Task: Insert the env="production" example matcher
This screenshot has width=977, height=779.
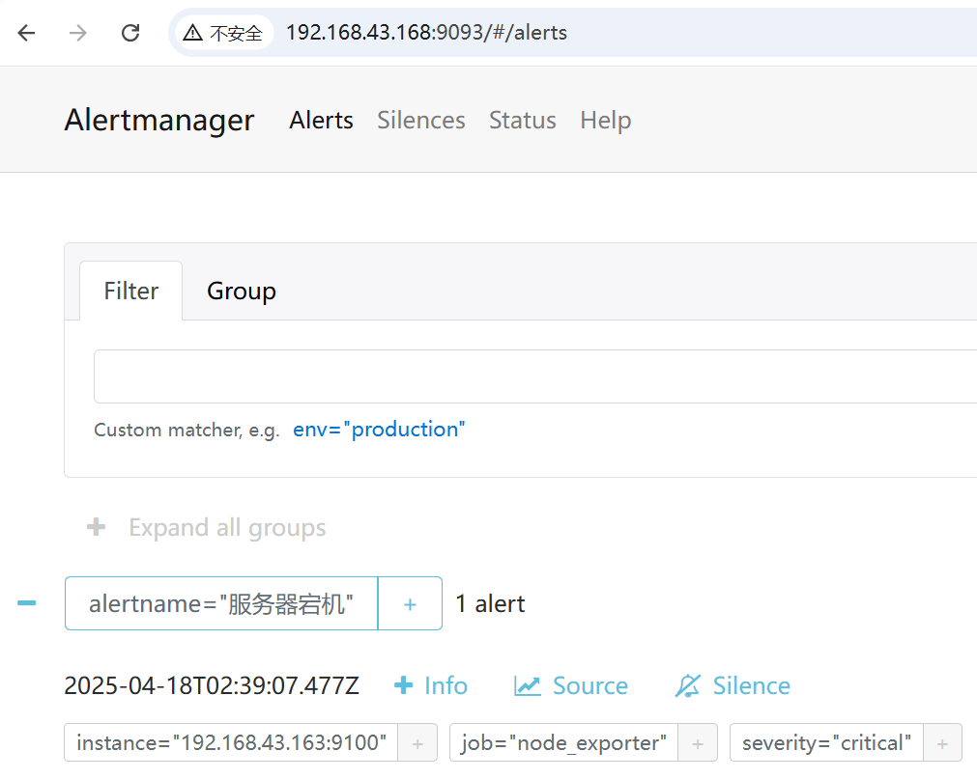Action: point(379,430)
